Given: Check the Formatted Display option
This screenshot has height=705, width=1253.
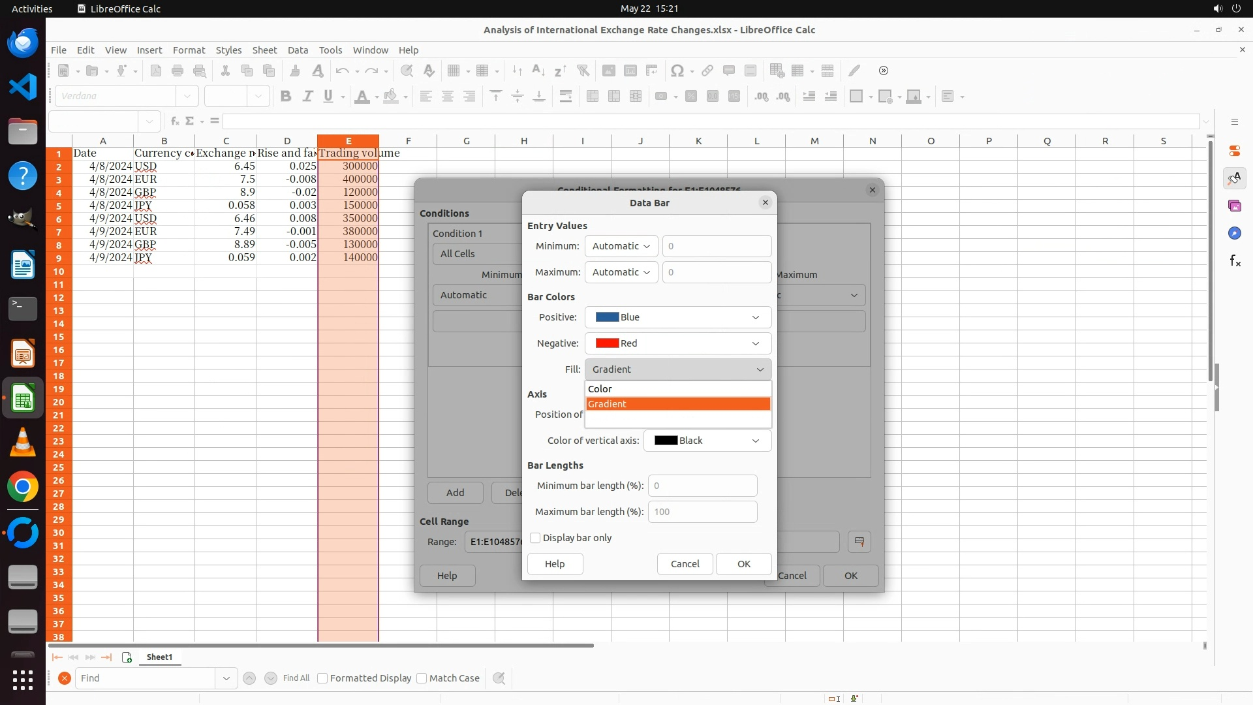Looking at the screenshot, I should click(322, 678).
